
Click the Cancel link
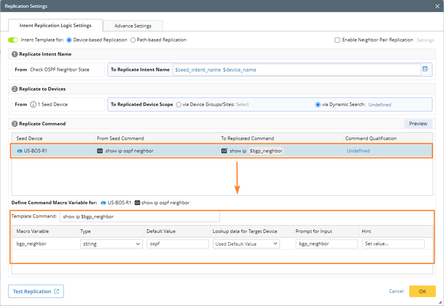(396, 291)
